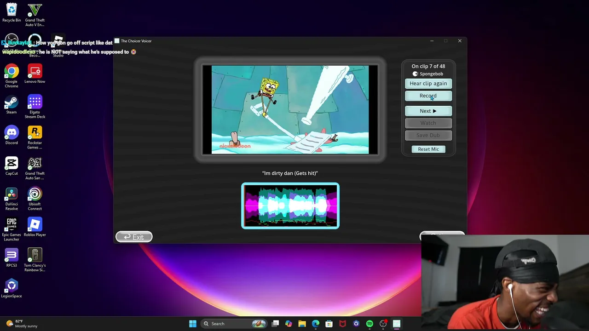Replay audio with Hear clip again
This screenshot has width=589, height=331.
(428, 84)
